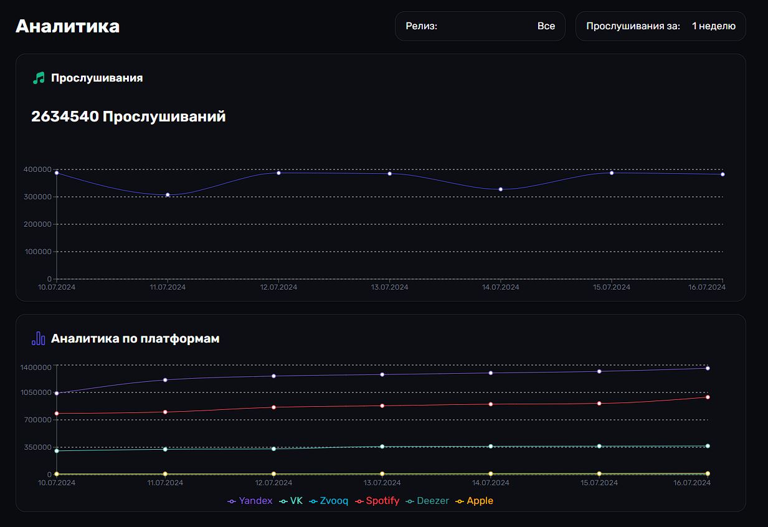This screenshot has height=527, width=768.
Task: Click the Аналитика page heading
Action: [x=67, y=26]
